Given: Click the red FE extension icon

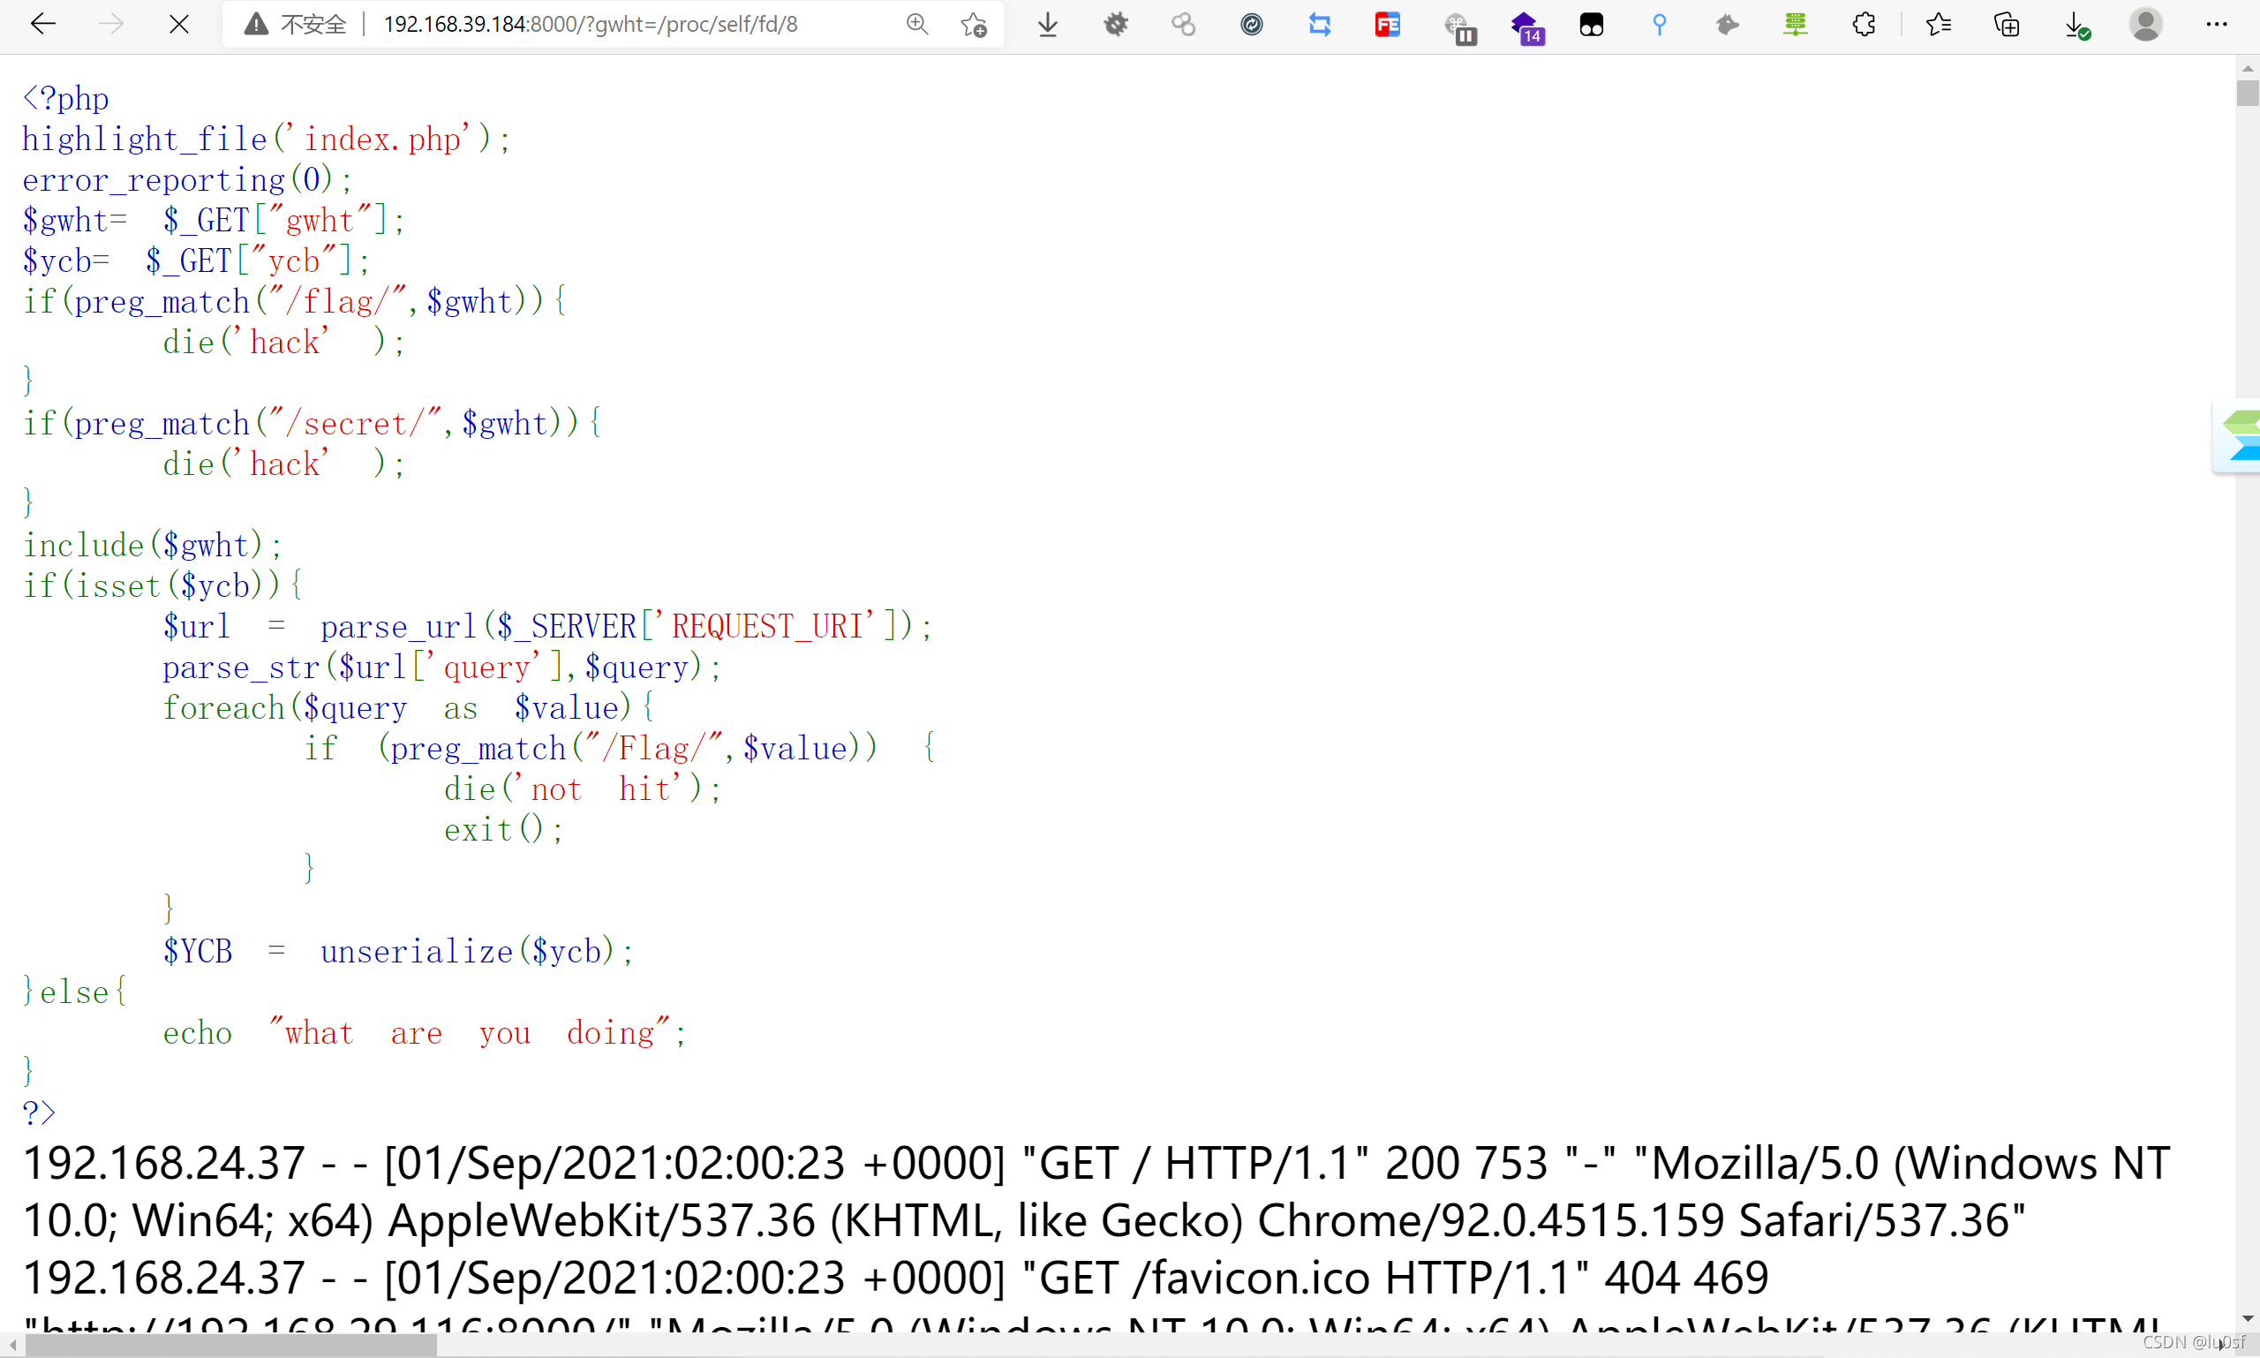Looking at the screenshot, I should [1387, 25].
